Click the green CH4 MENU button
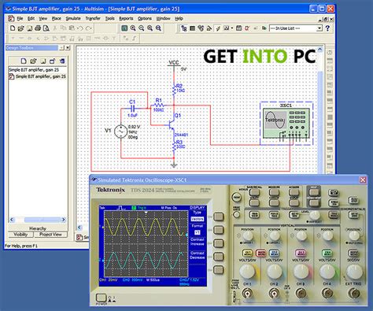Screen dimensions: 373x311 pyautogui.click(x=327, y=253)
